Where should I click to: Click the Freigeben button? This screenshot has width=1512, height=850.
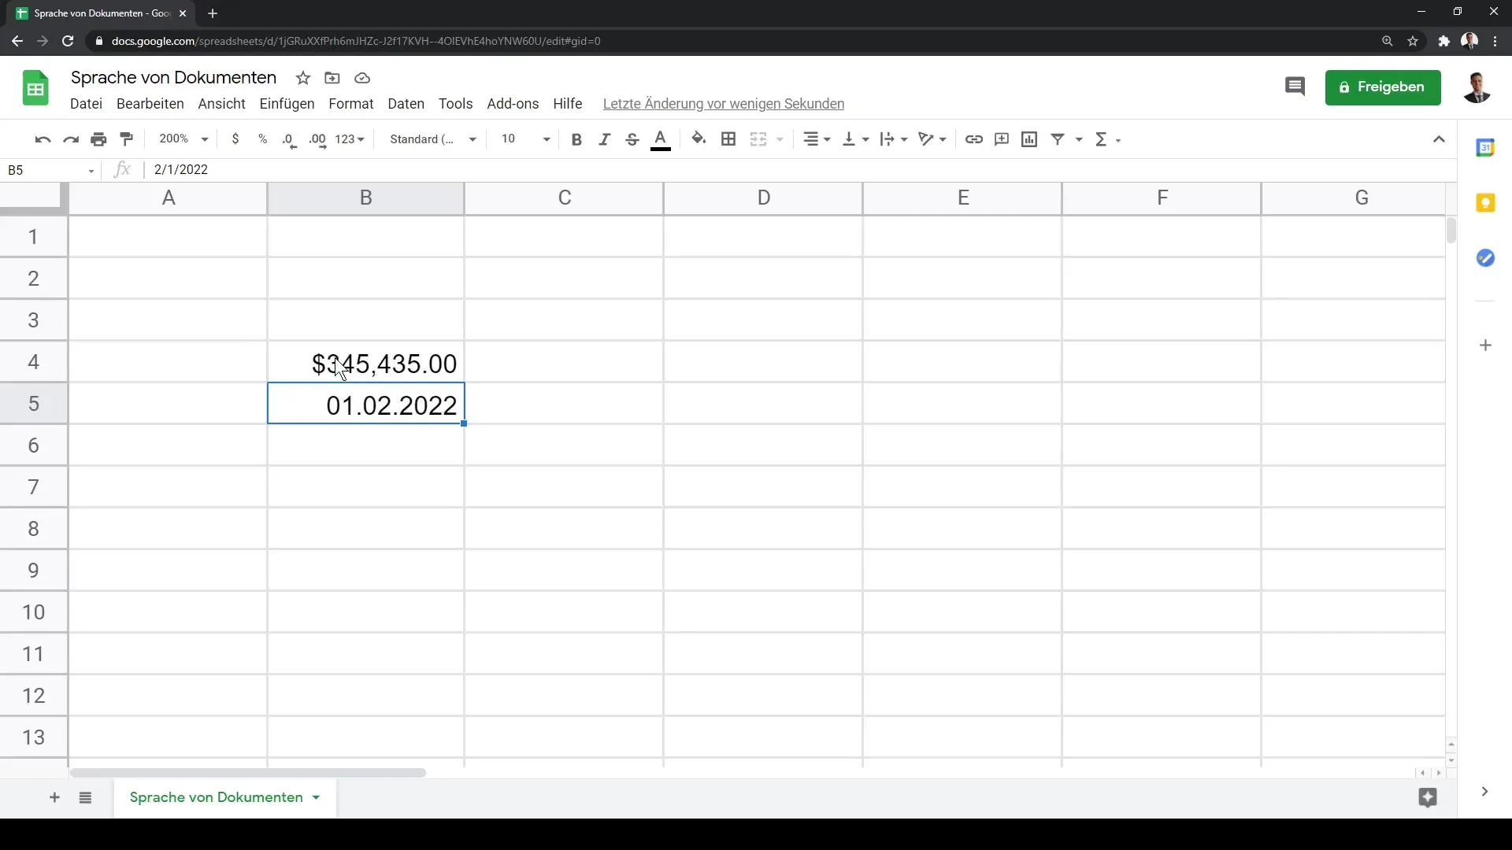[x=1383, y=86]
